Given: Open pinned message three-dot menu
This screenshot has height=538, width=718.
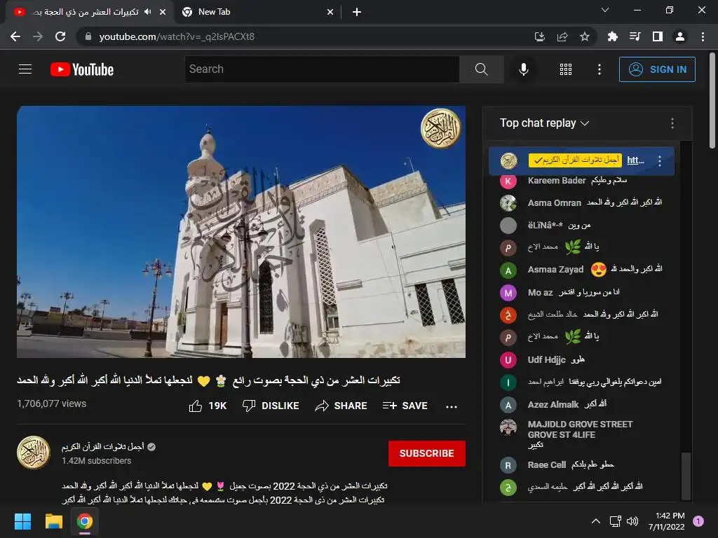Looking at the screenshot, I should click(x=659, y=160).
